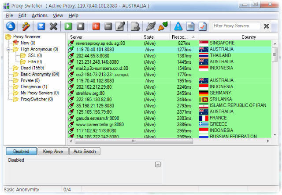The height and width of the screenshot is (195, 282).
Task: Click the France flag icon
Action: click(204, 118)
